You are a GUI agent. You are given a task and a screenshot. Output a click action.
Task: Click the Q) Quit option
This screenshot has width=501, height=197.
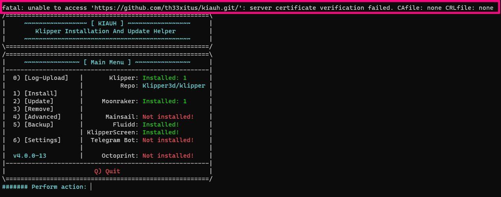point(107,171)
